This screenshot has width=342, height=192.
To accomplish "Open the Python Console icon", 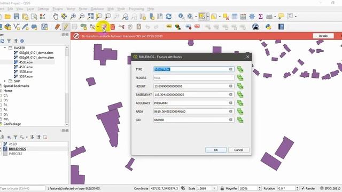I will (268, 27).
